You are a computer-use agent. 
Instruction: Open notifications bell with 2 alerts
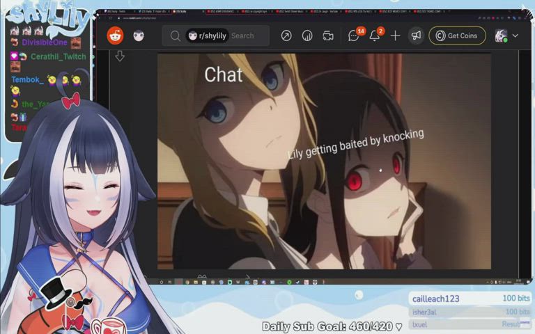pyautogui.click(x=375, y=36)
